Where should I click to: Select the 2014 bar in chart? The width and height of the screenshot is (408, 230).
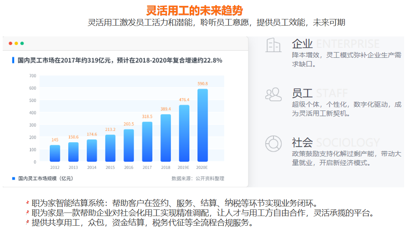(92, 150)
